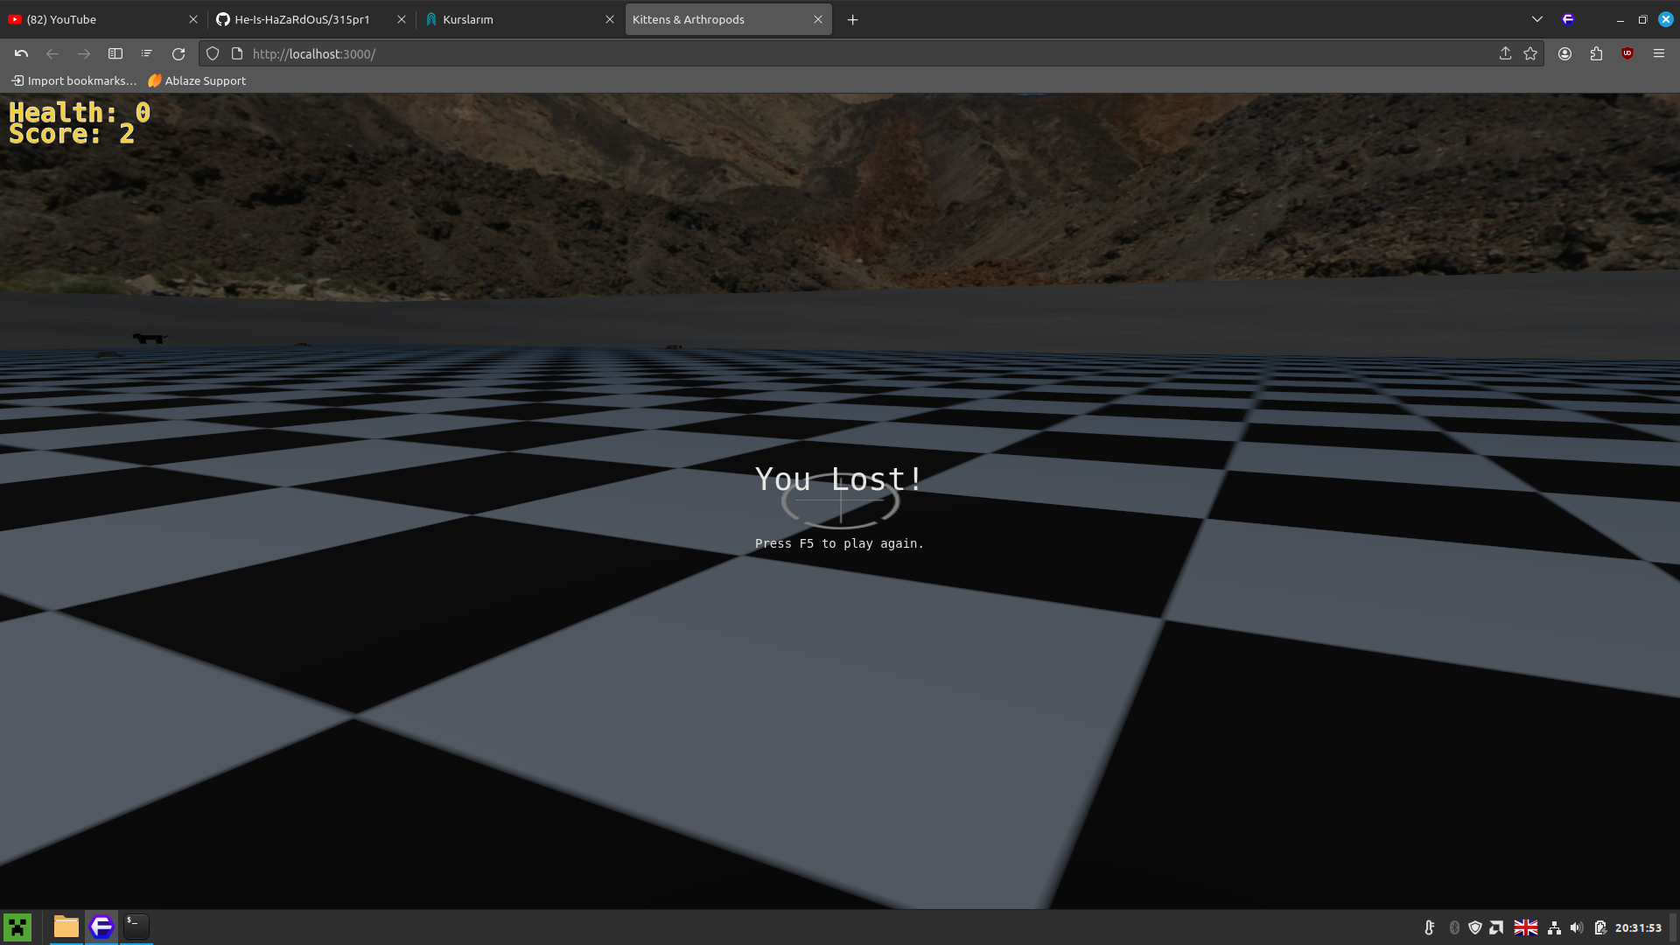1680x945 pixels.
Task: Click the tracking protection shield icon
Action: click(x=213, y=54)
